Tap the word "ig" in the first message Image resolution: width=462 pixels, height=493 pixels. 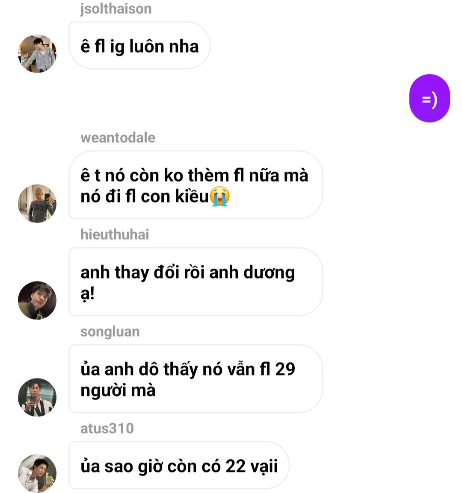(x=117, y=47)
